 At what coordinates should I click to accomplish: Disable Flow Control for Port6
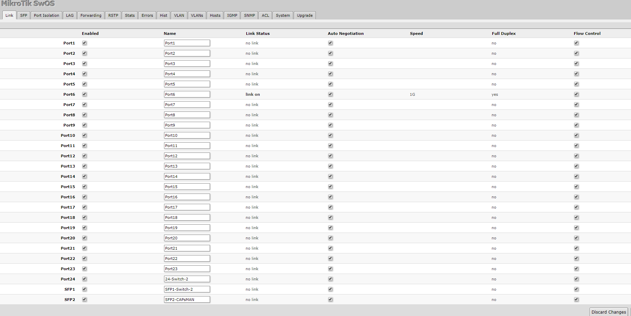click(x=577, y=94)
